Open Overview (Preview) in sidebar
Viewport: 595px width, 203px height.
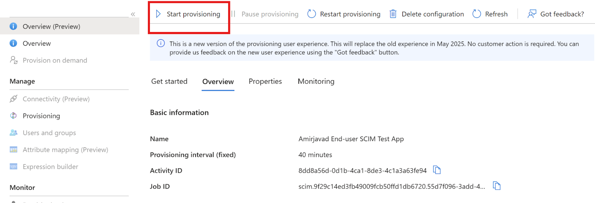coord(51,26)
